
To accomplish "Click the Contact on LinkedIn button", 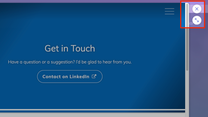I will click(70, 76).
